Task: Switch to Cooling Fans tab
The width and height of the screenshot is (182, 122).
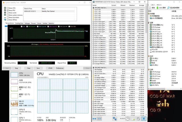Action: (x=19, y=23)
